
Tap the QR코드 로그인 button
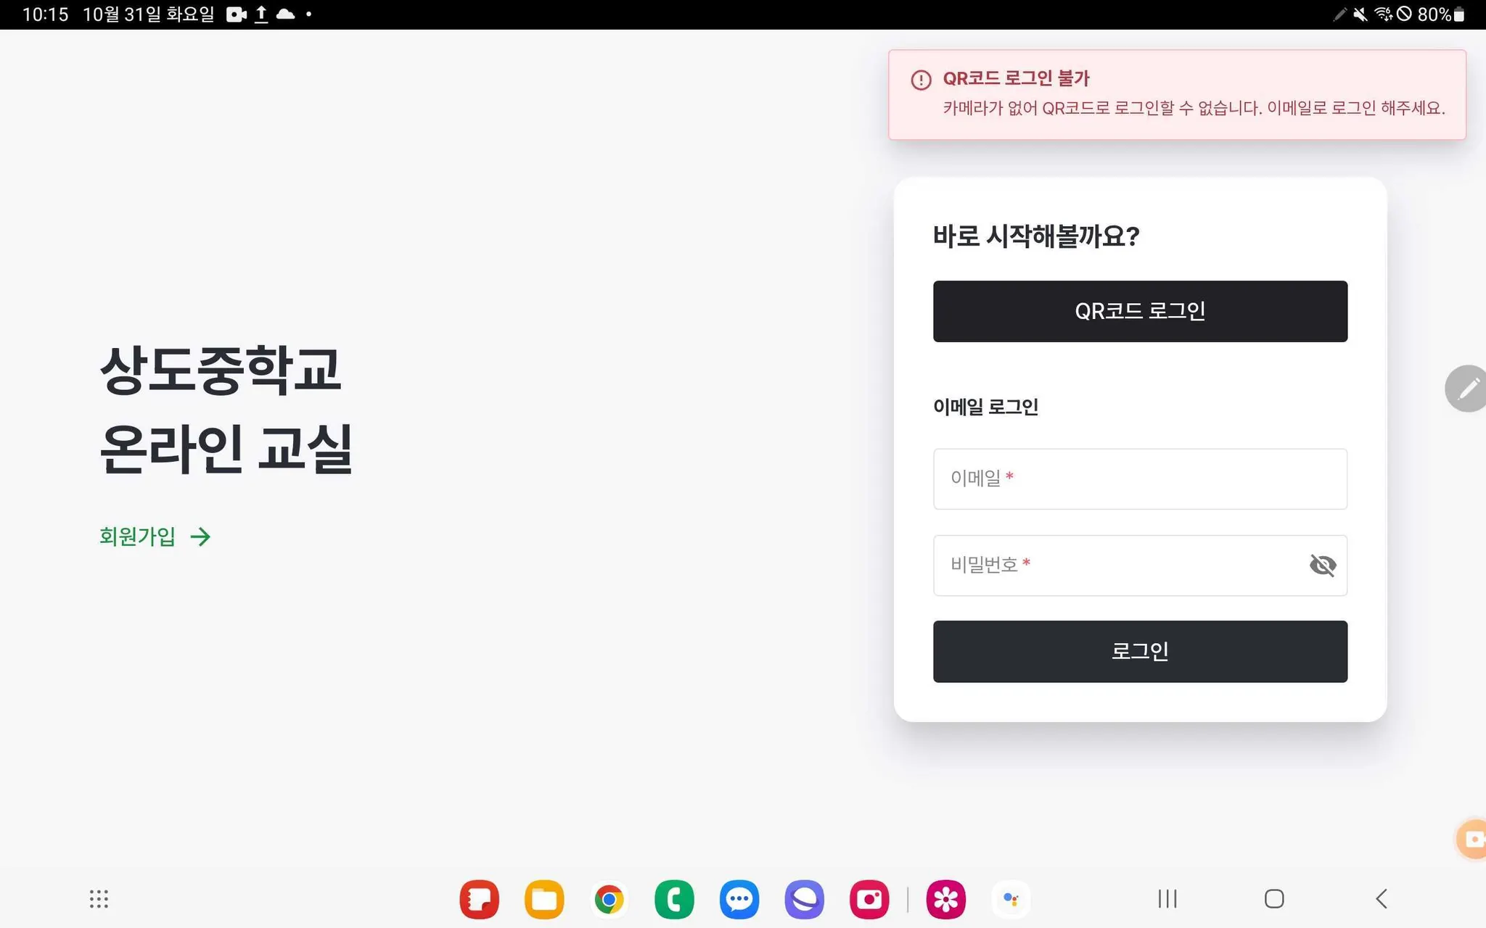coord(1139,311)
